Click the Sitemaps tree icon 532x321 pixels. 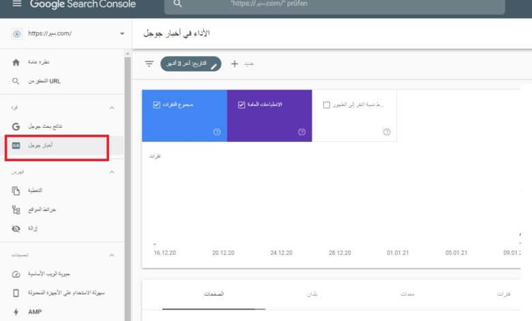[16, 210]
